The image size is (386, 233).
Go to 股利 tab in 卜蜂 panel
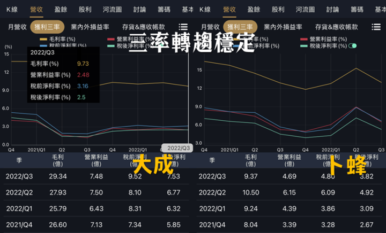(x=278, y=10)
